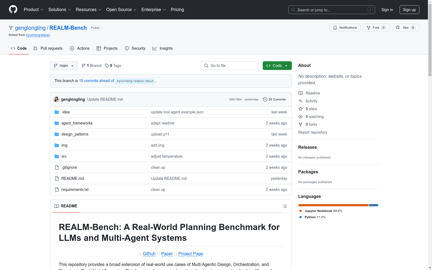
Task: Click the Search or jump to field
Action: click(x=332, y=10)
